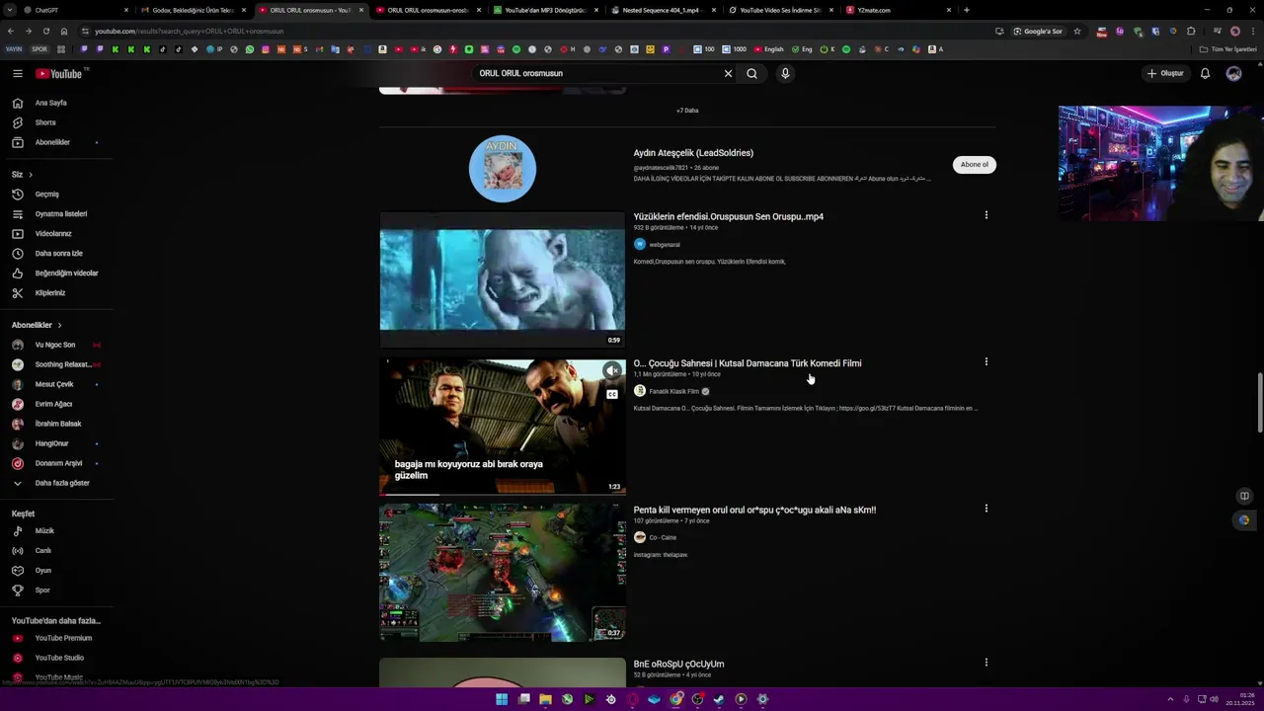Image resolution: width=1264 pixels, height=711 pixels.
Task: Open Aydın Ateşçelik channel avatar
Action: coord(503,169)
